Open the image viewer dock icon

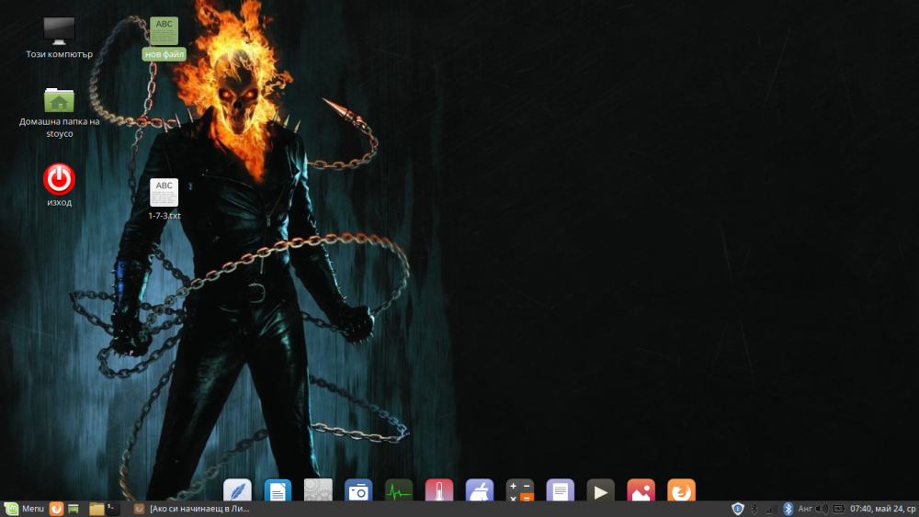point(641,490)
